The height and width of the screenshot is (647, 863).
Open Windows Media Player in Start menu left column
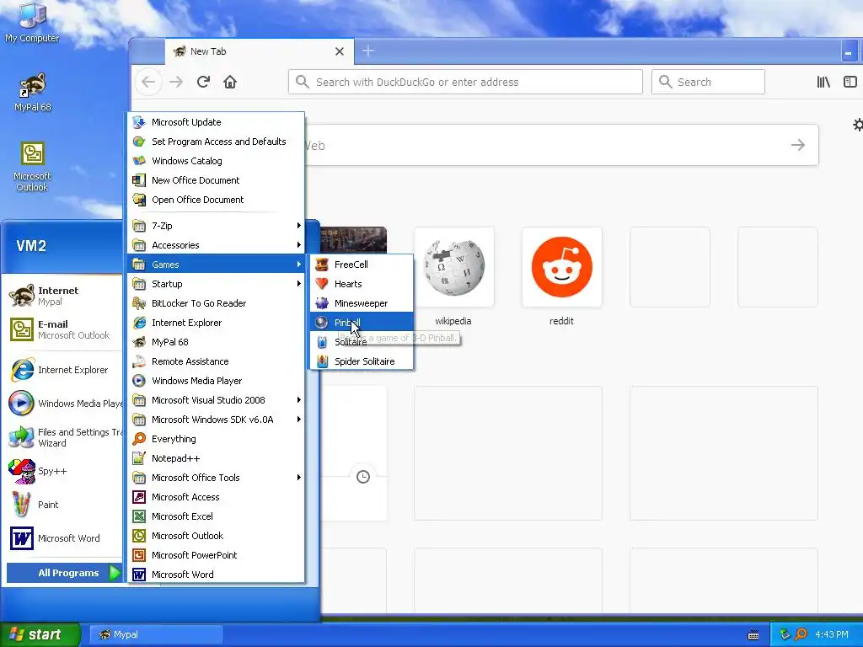pos(64,404)
